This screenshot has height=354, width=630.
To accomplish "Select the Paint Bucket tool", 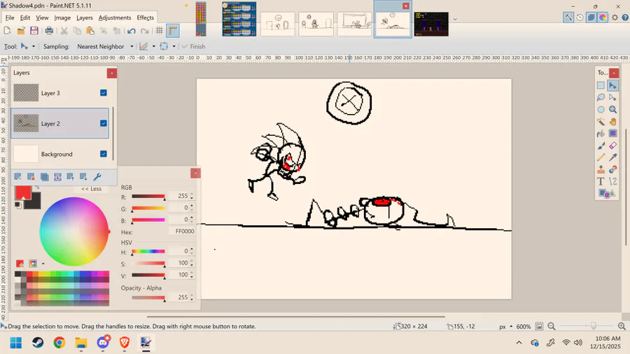I will [x=601, y=134].
